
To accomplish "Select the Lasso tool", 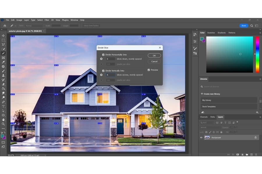I will tap(3, 44).
